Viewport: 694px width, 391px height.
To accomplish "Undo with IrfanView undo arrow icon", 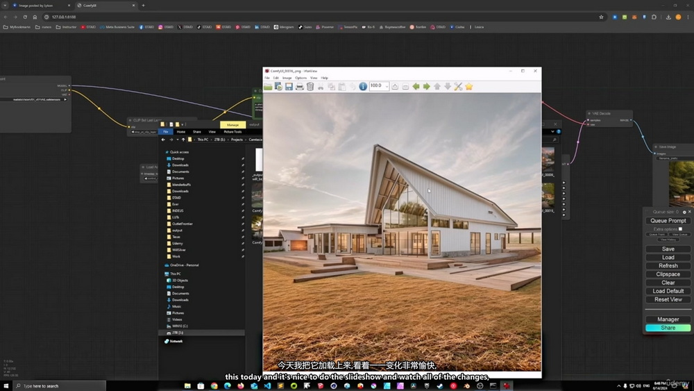I will pos(353,87).
